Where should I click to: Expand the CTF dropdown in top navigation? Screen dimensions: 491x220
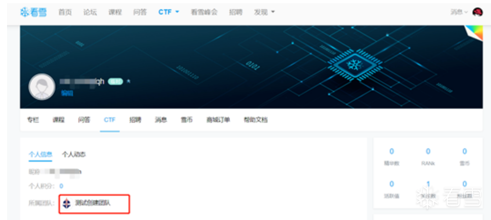point(169,12)
